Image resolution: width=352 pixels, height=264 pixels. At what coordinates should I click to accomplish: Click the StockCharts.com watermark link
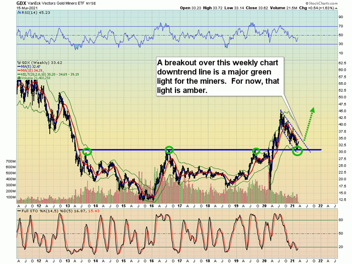pos(321,4)
